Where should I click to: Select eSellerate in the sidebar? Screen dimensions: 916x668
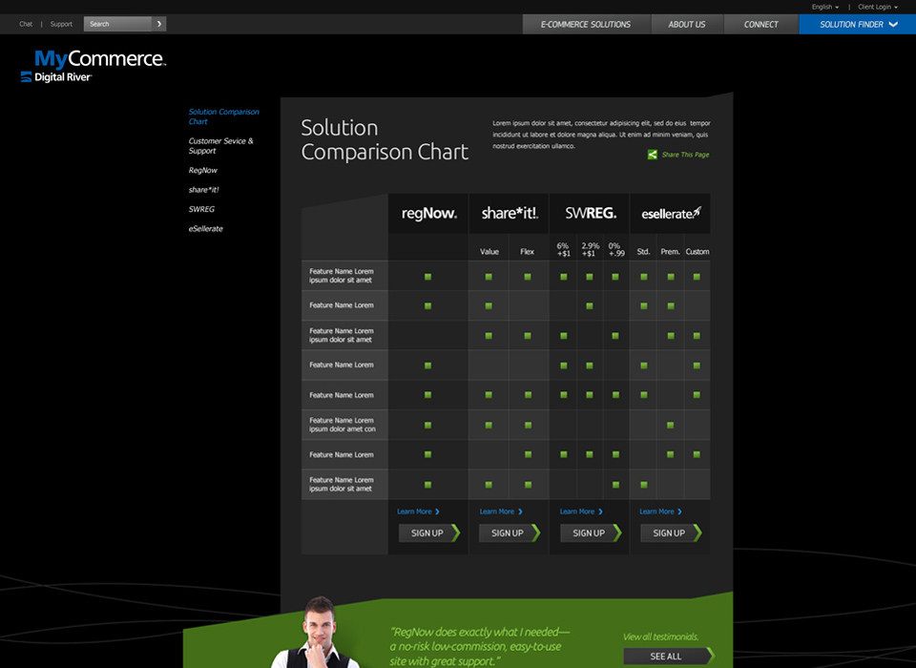(x=206, y=228)
